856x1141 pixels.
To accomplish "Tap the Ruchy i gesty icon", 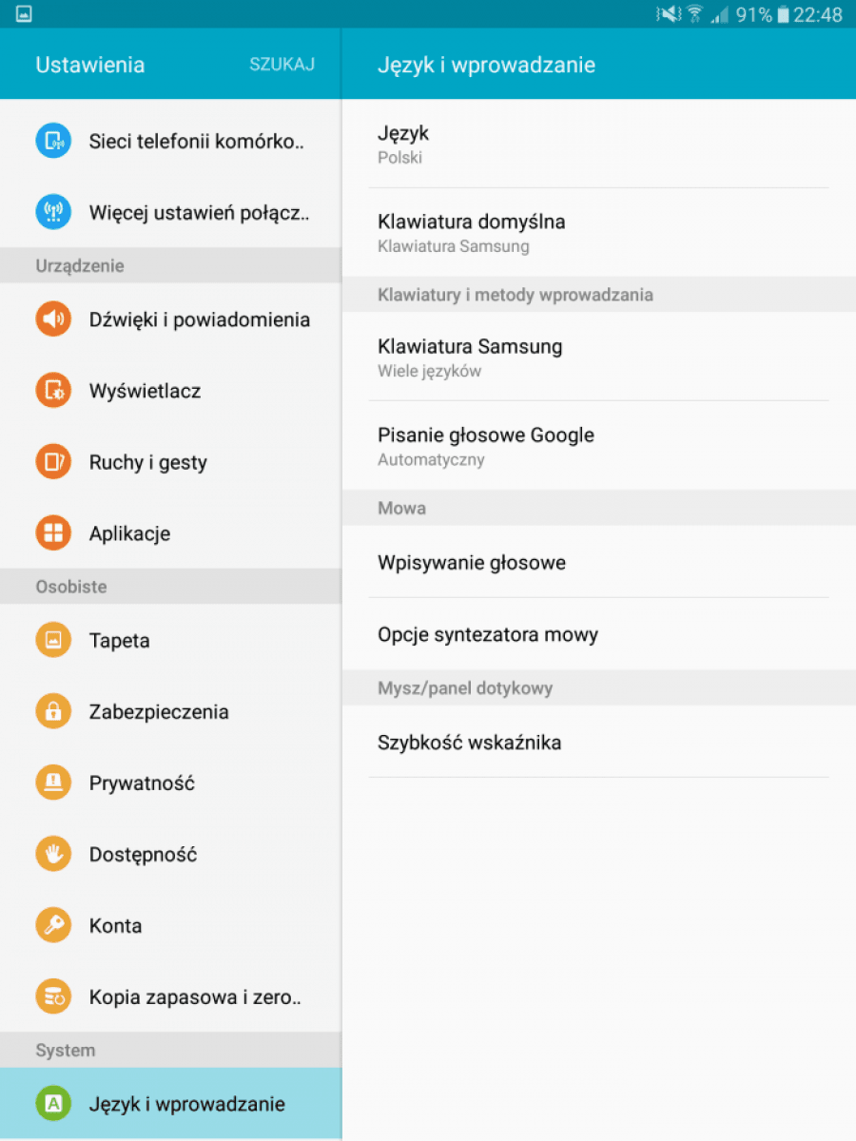I will (53, 462).
